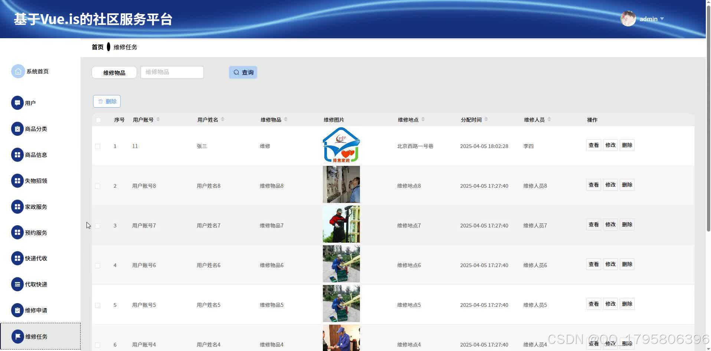The image size is (711, 351).
Task: Click the 删除 button for 张三 row
Action: (627, 145)
